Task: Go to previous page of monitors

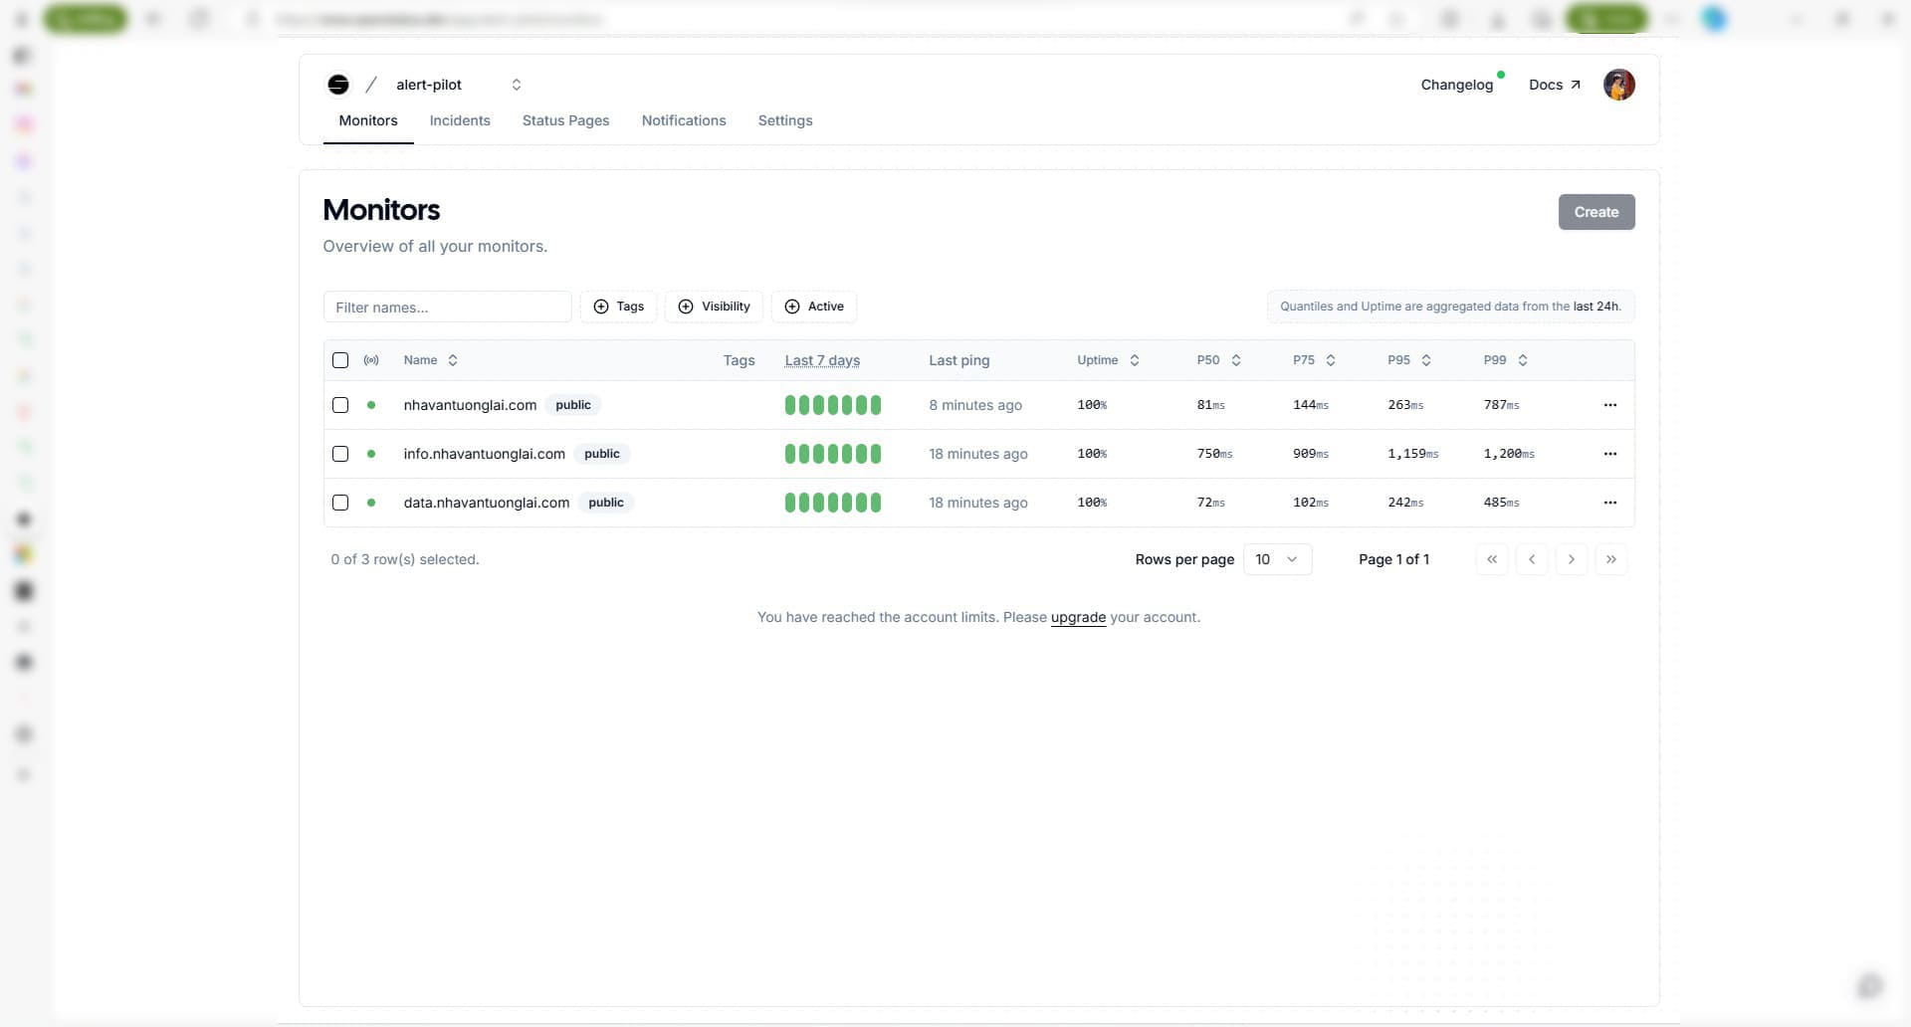Action: coord(1532,559)
